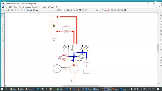Select the arrow Selection tool

3,15
